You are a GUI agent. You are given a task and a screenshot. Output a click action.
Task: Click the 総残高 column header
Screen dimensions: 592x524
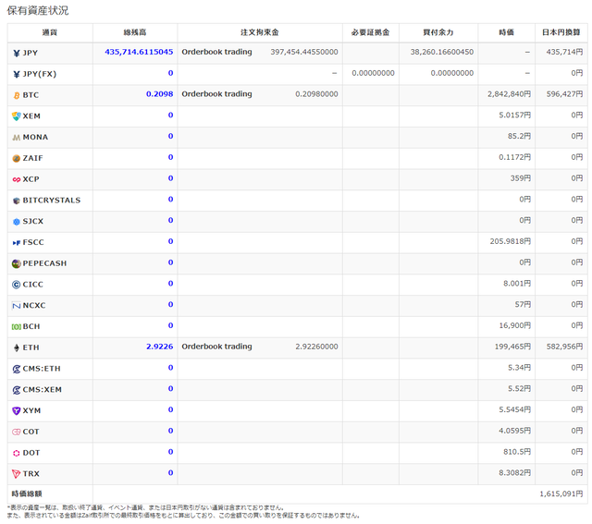pyautogui.click(x=135, y=32)
